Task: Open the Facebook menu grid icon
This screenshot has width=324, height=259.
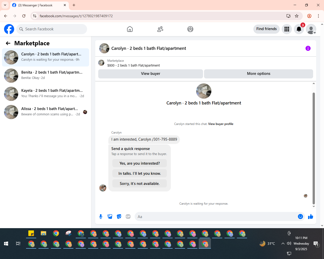Action: coord(287,29)
